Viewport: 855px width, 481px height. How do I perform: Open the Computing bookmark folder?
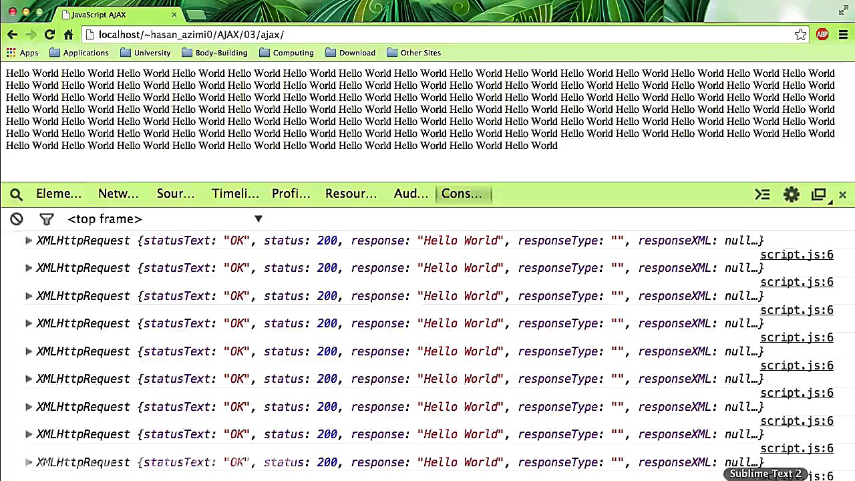286,53
